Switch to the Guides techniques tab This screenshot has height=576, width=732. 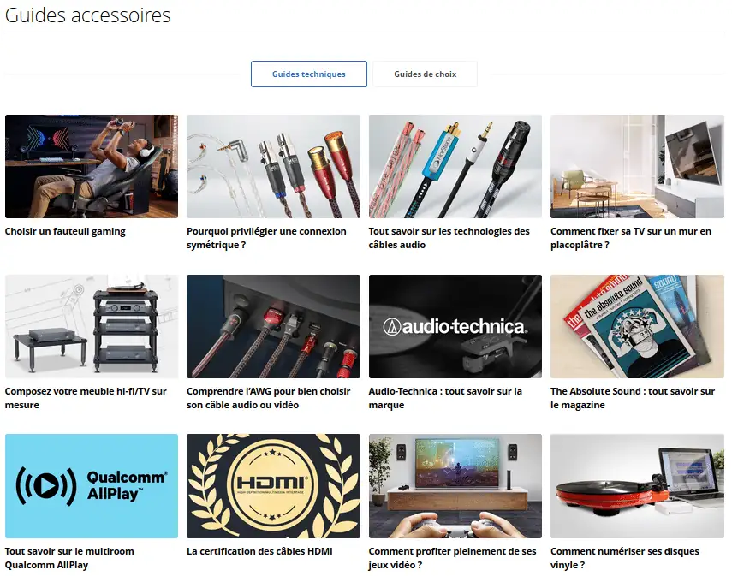(x=308, y=74)
